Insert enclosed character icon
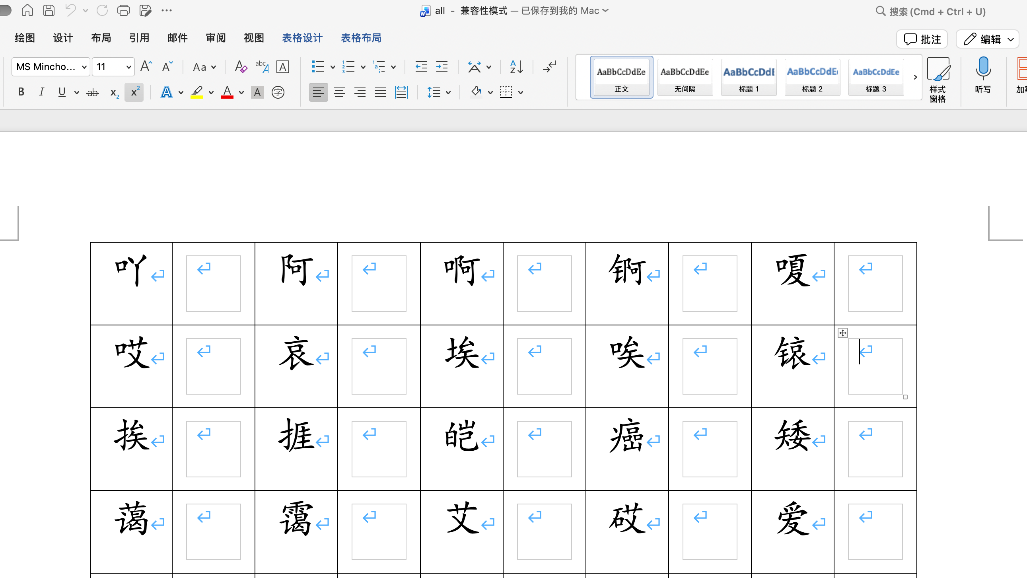The image size is (1027, 578). (278, 92)
